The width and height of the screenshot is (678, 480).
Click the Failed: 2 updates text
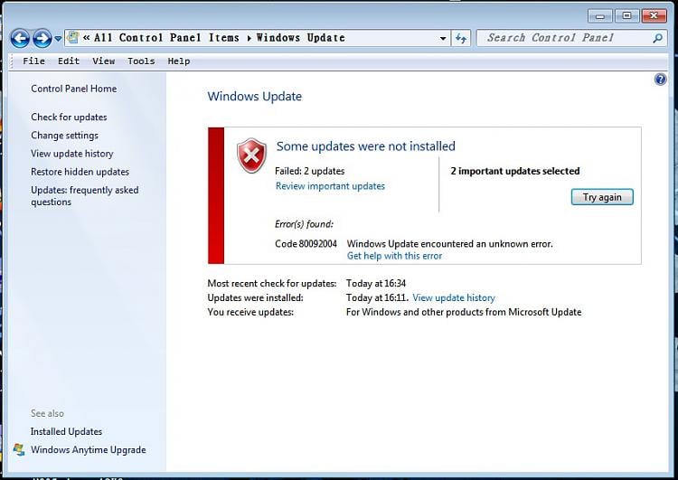pos(309,171)
